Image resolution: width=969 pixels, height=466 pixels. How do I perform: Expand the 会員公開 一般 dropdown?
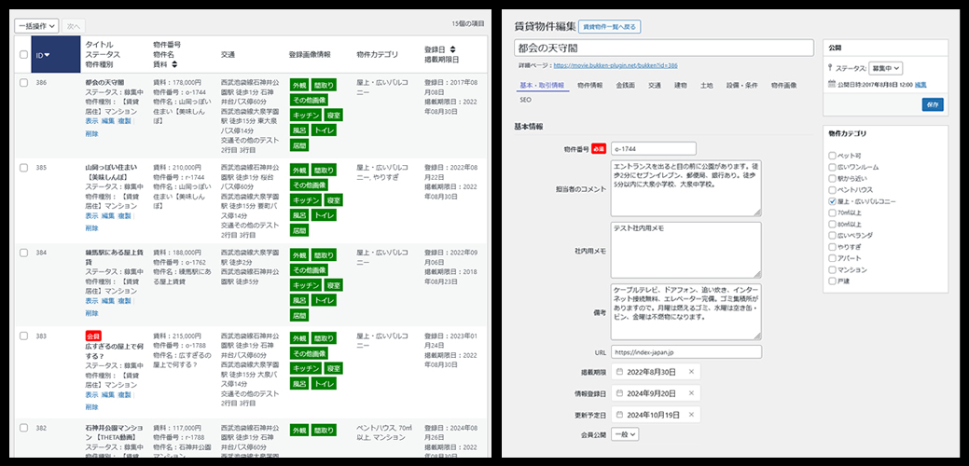626,434
